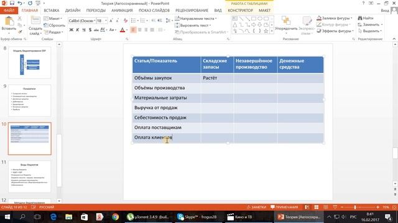Toggle align text left
This screenshot has height=223, width=398.
(133, 30)
